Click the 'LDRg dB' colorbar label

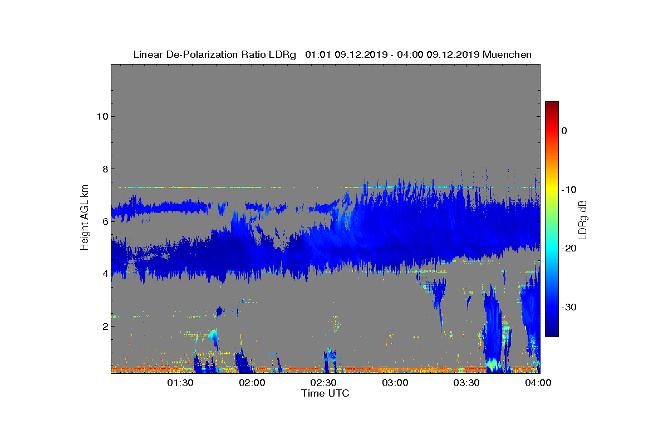click(x=582, y=219)
